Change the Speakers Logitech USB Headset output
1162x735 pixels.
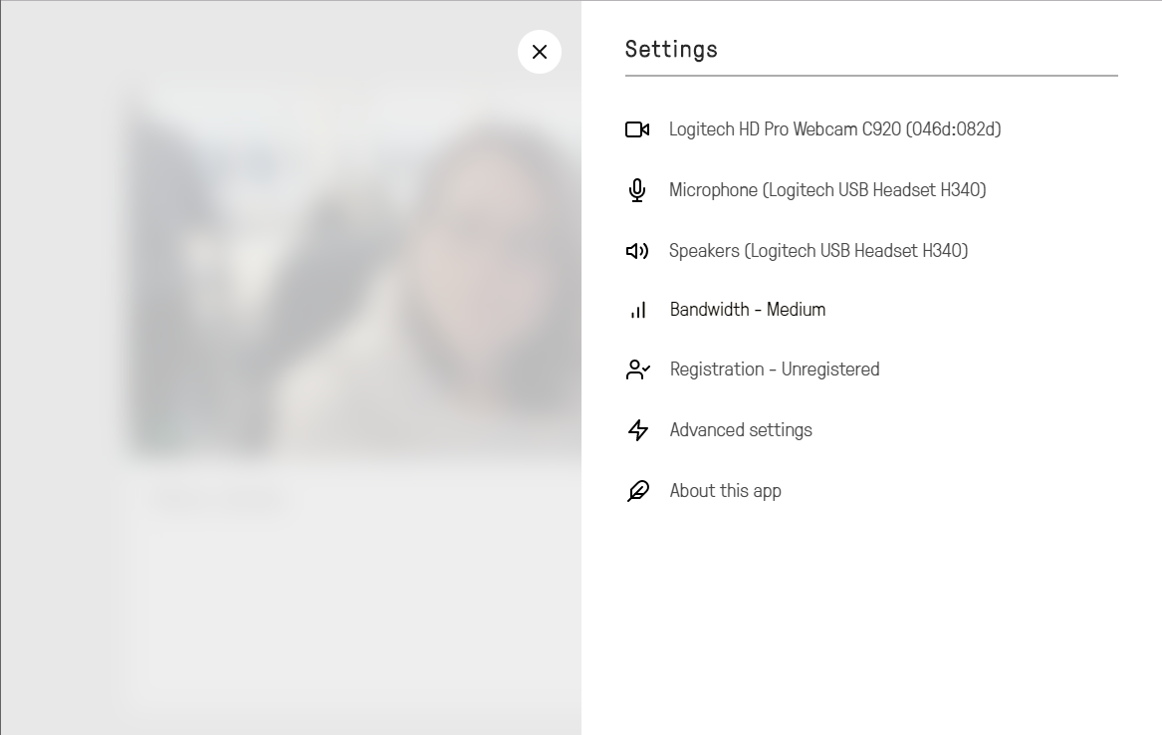818,251
